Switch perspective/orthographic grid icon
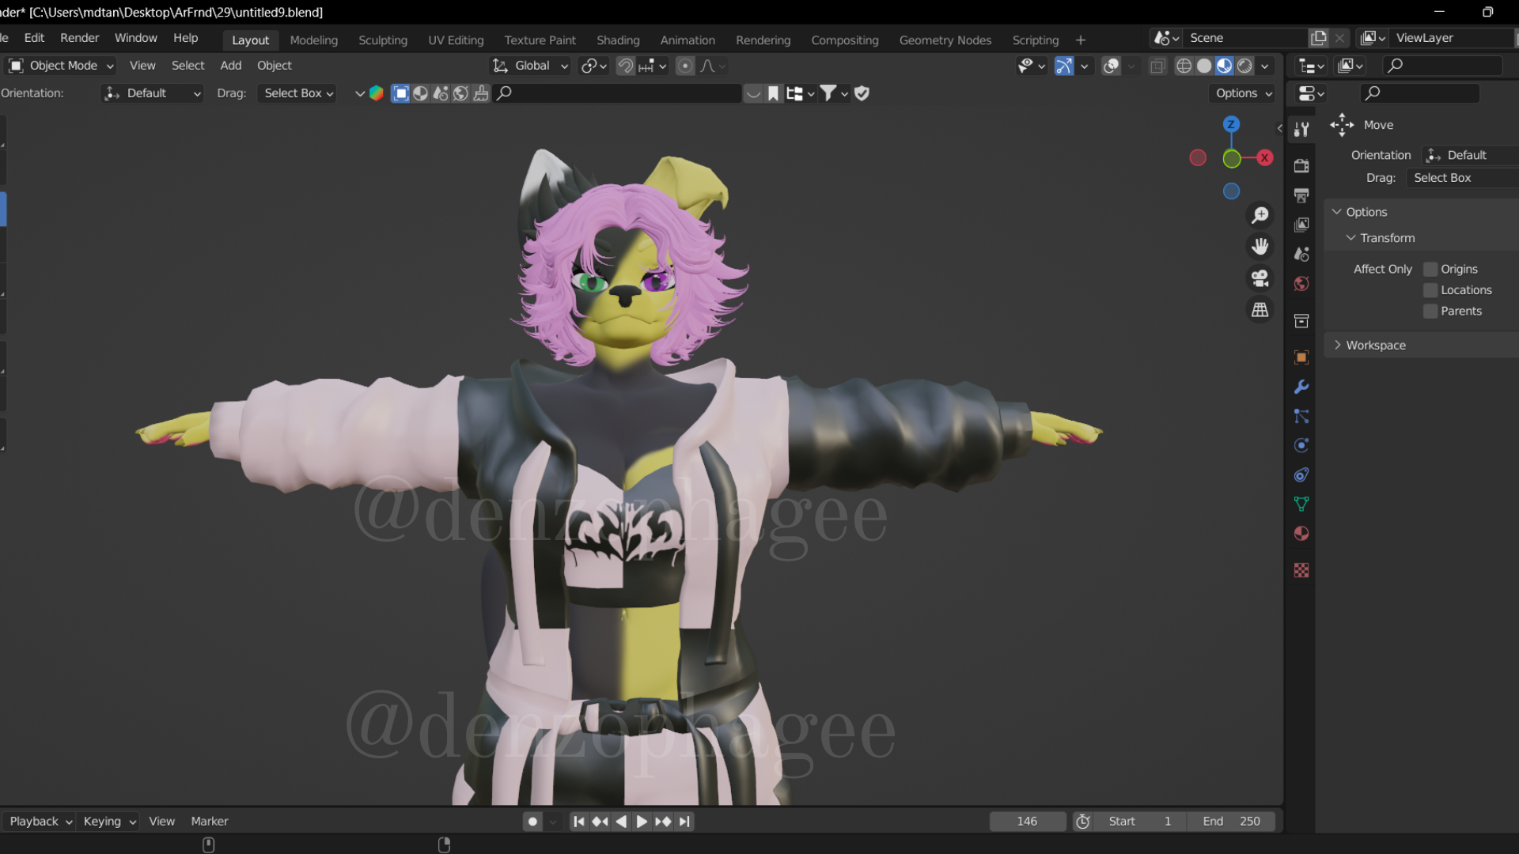The image size is (1519, 854). [1260, 310]
